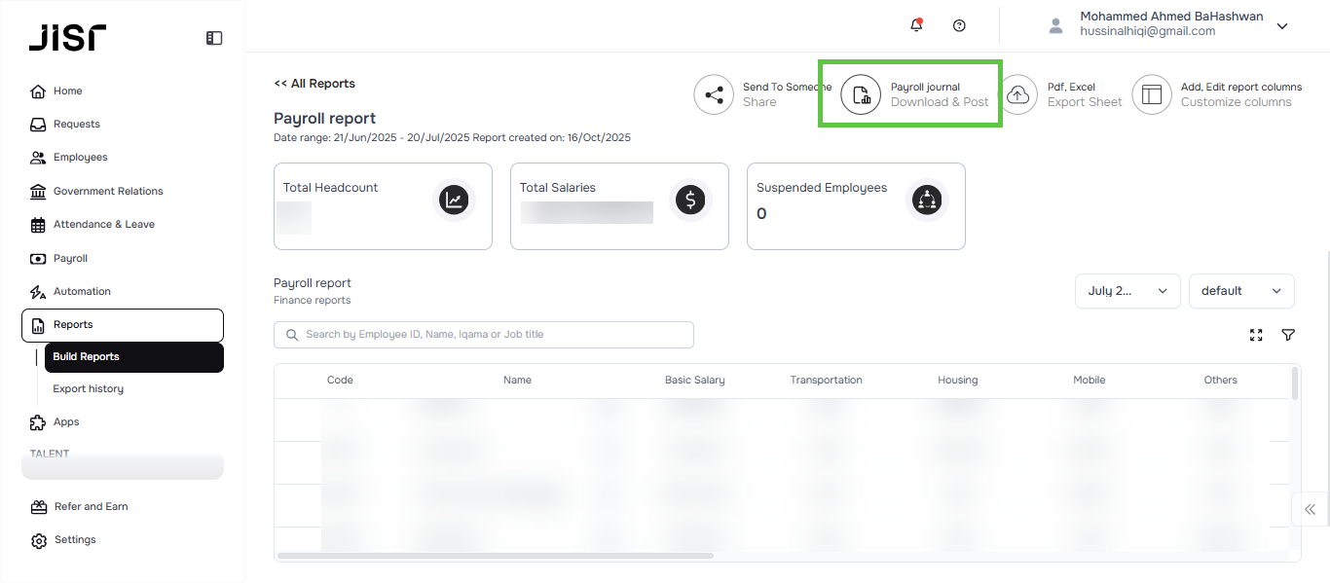The image size is (1330, 583).
Task: Click the Refer and Earn link
Action: 91,507
